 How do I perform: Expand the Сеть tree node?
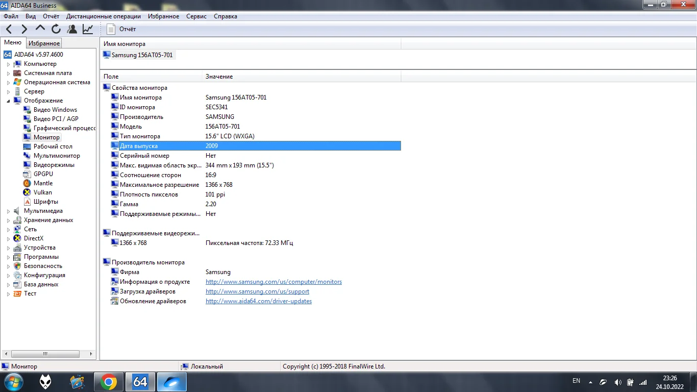click(x=8, y=230)
